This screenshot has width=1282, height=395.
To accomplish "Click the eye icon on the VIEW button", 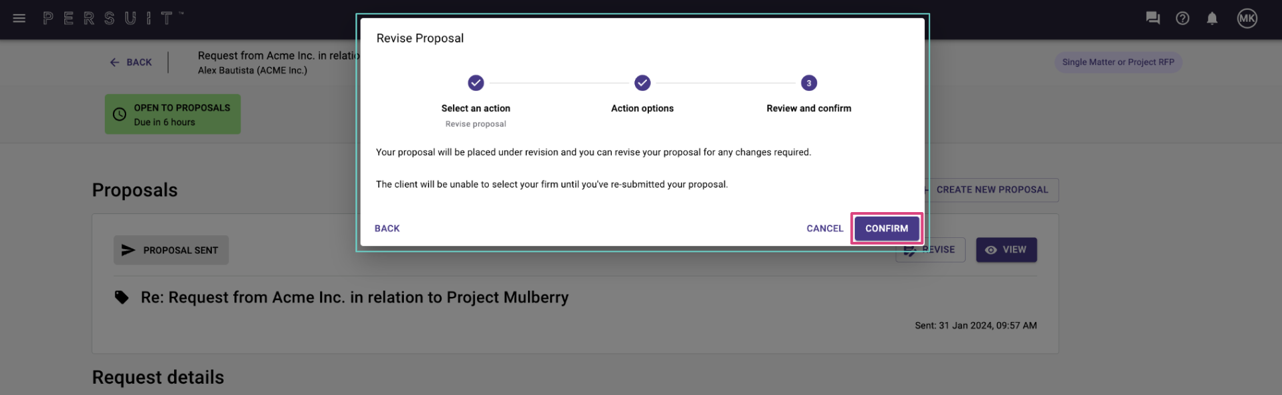I will [x=990, y=250].
